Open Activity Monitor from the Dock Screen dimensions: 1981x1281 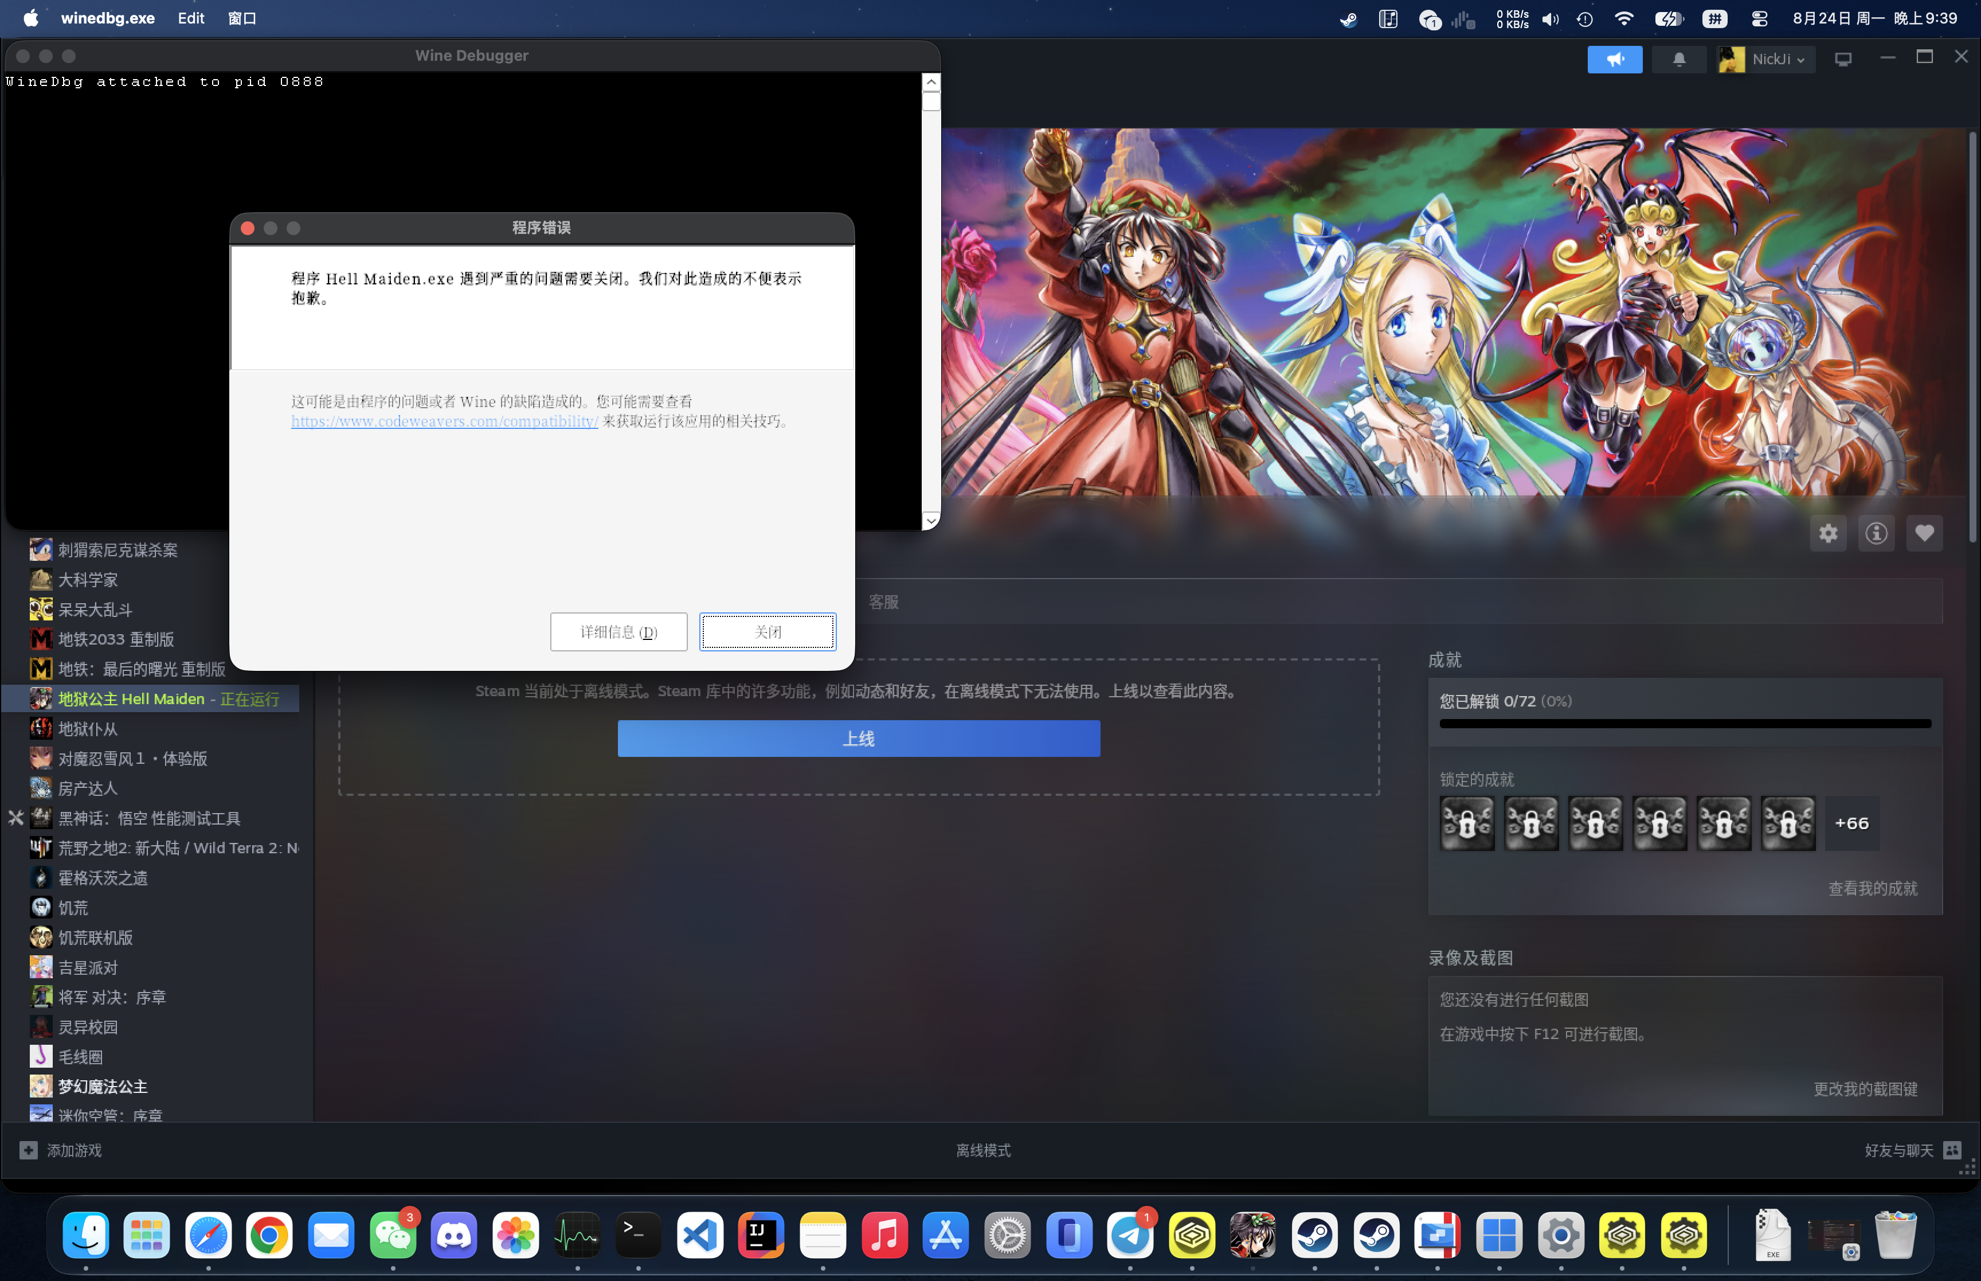tap(577, 1235)
